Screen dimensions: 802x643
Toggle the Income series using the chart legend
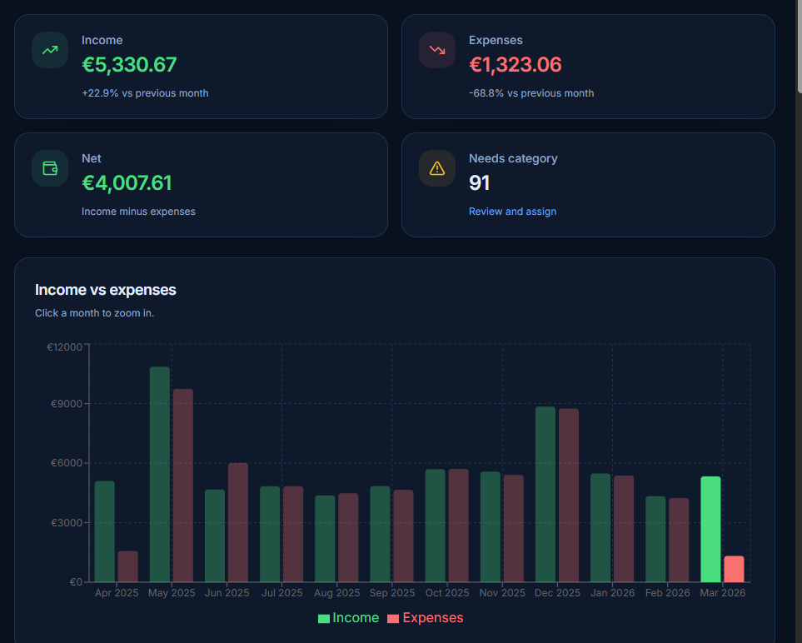[x=350, y=617]
